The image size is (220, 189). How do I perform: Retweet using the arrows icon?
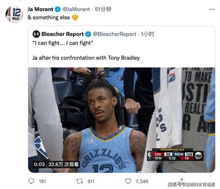[x=79, y=181]
